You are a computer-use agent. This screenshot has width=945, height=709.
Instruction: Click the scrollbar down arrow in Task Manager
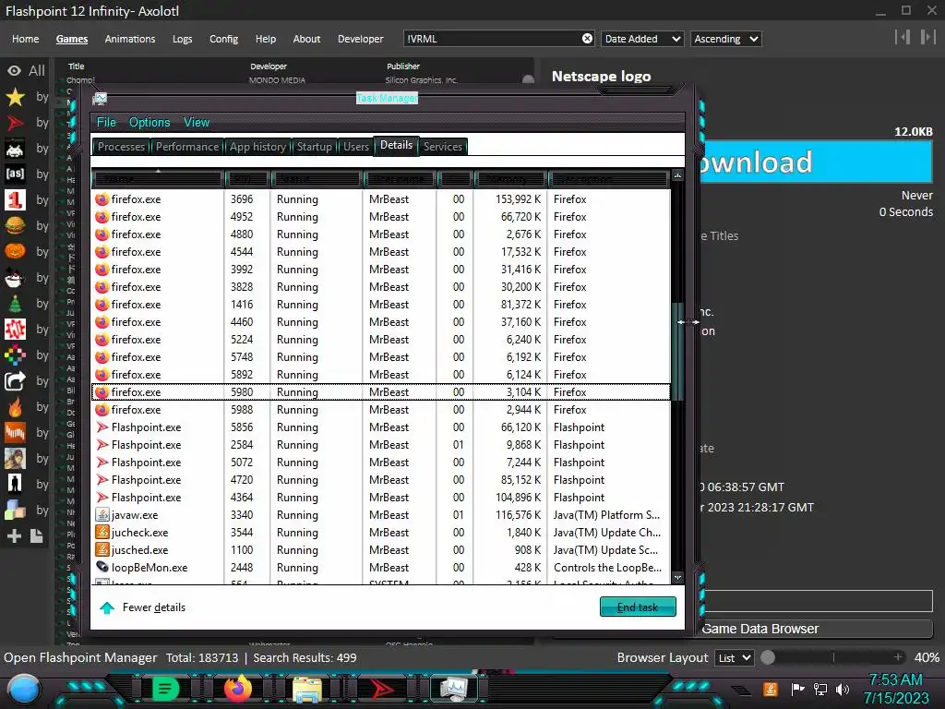coord(677,578)
